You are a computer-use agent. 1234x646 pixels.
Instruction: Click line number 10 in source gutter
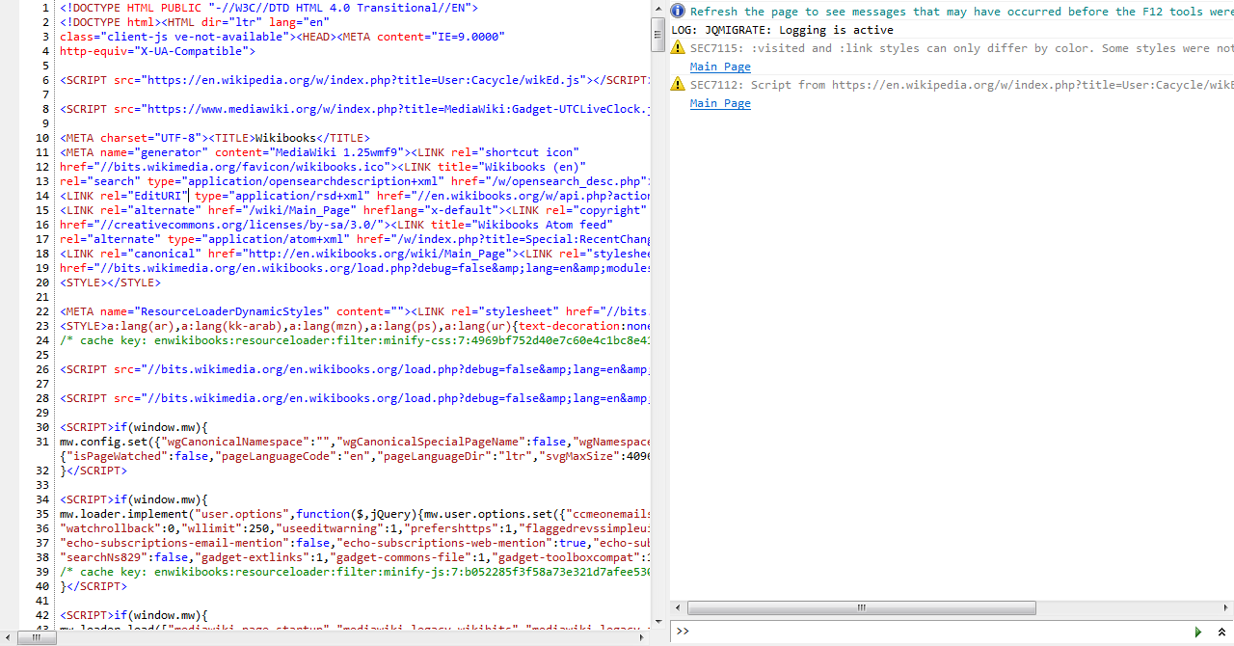42,138
